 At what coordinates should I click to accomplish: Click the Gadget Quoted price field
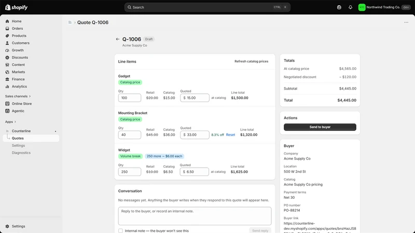pyautogui.click(x=195, y=98)
